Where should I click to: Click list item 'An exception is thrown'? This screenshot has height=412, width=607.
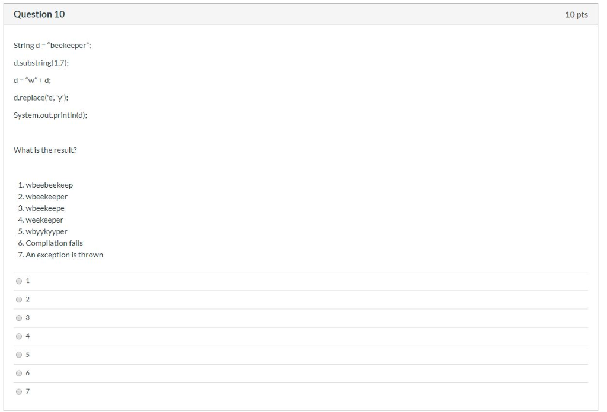[x=64, y=255]
